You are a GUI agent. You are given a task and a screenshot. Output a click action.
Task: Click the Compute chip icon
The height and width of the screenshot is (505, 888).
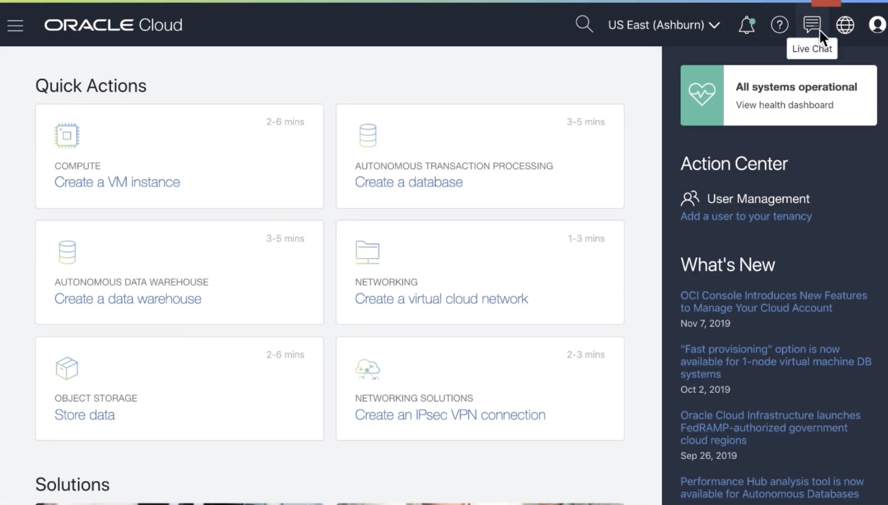coord(67,135)
